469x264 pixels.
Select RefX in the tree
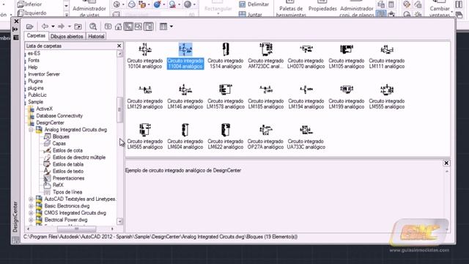click(x=58, y=185)
